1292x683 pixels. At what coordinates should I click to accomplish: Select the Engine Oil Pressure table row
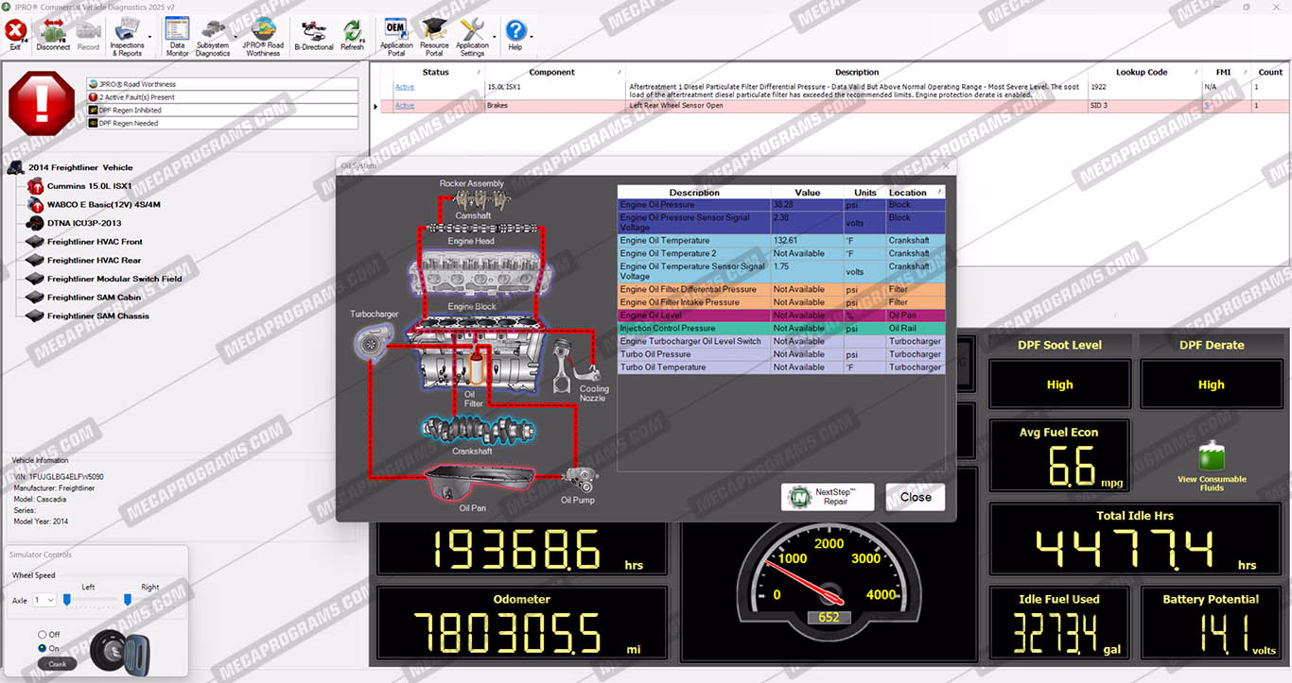(x=781, y=205)
